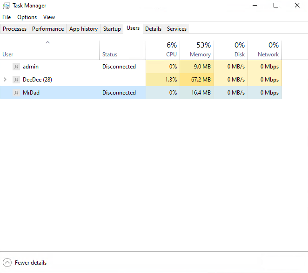This screenshot has height=273, width=308.
Task: Click the Fewer details link
Action: 31,263
